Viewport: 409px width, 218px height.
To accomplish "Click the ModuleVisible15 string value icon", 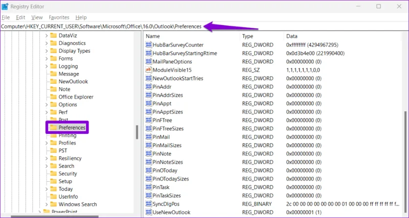I will [x=148, y=70].
